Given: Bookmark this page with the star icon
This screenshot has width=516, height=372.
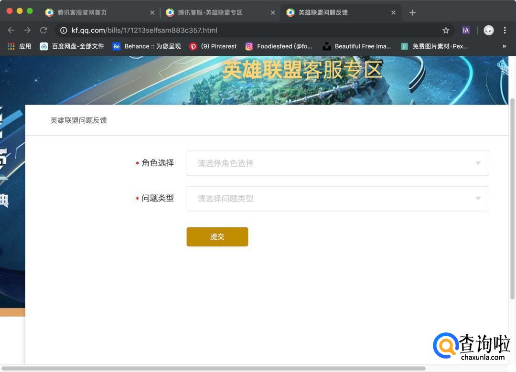Looking at the screenshot, I should pos(446,30).
